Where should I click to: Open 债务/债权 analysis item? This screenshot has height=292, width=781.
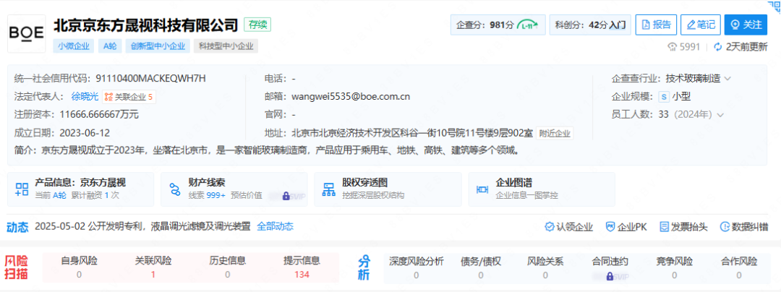480,267
